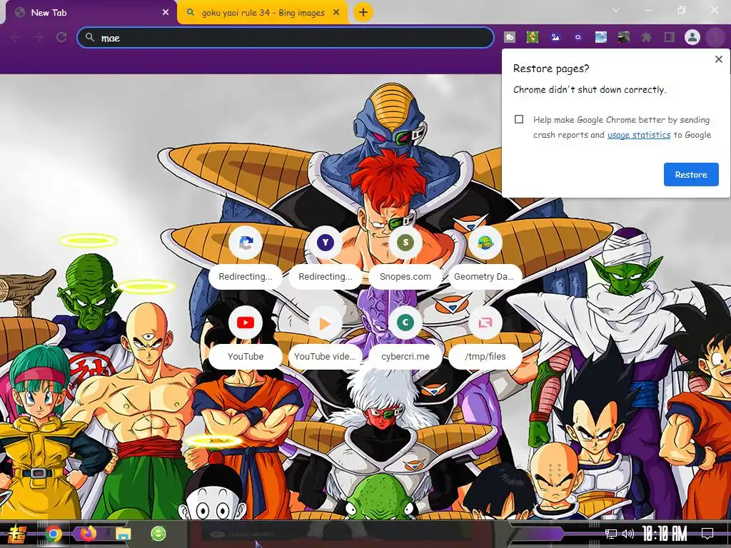731x548 pixels.
Task: Open the usage statistics link
Action: [639, 135]
